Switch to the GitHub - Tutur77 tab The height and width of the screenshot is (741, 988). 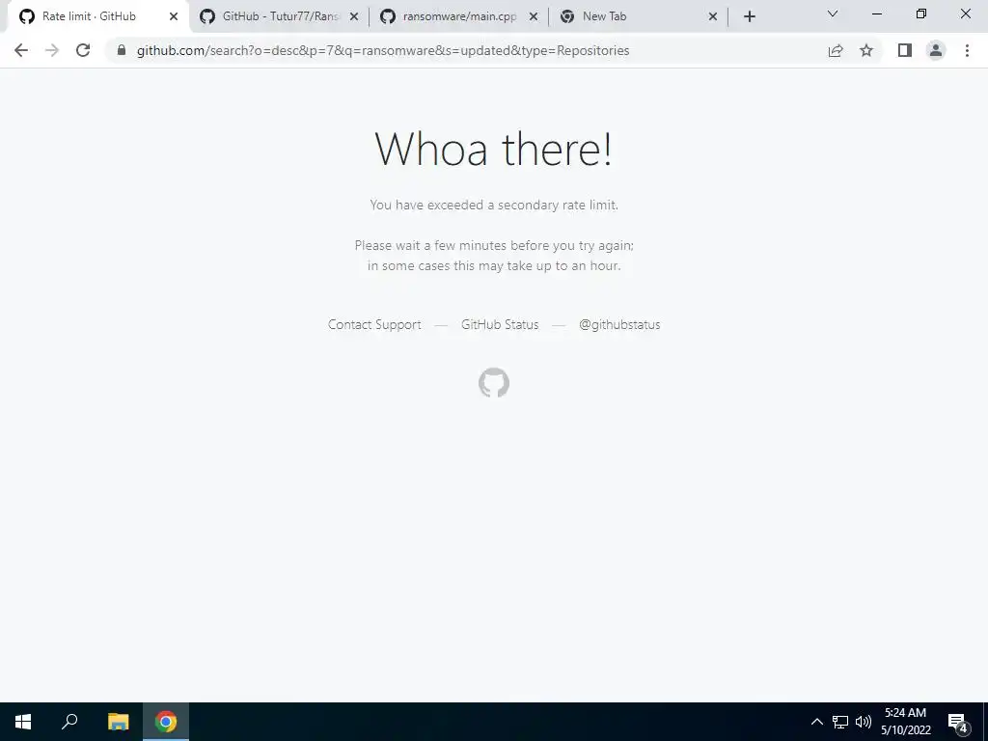click(x=281, y=16)
